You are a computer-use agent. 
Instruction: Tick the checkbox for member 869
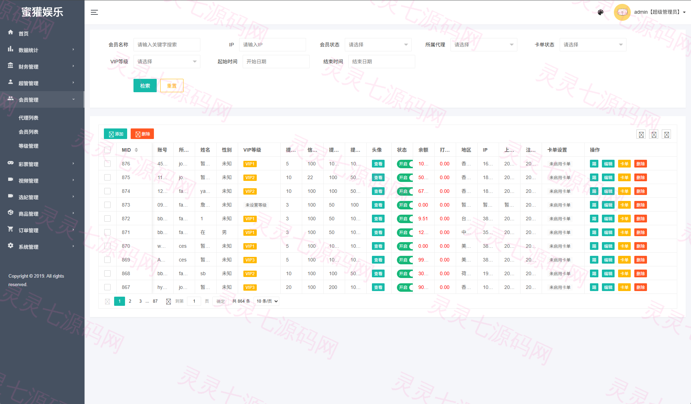click(x=107, y=260)
